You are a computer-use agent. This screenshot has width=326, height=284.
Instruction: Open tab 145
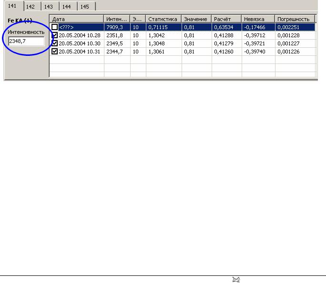click(x=86, y=7)
